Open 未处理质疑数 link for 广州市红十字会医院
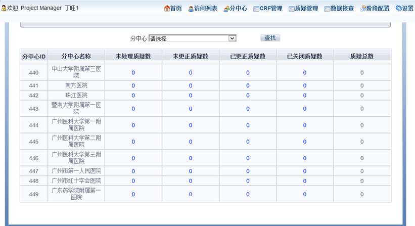Screen dimensions: 415x226 [133, 180]
